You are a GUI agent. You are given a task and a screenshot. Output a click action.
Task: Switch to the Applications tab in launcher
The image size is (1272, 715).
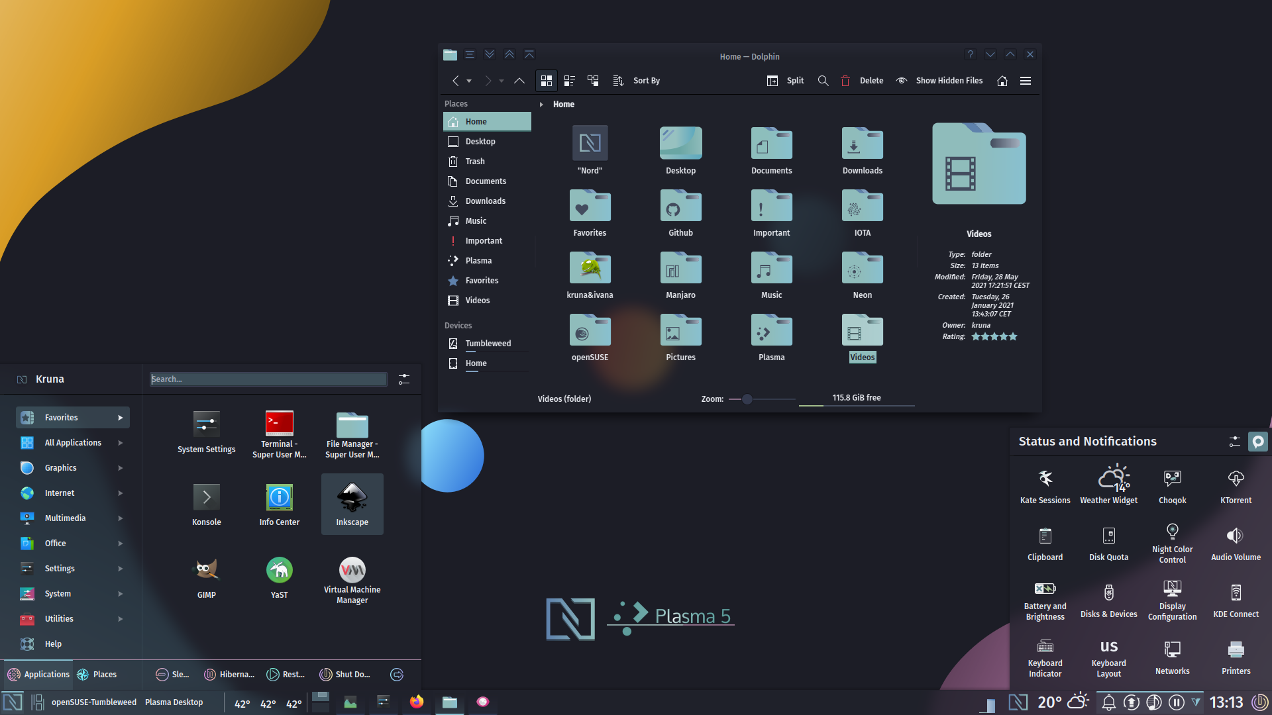38,675
